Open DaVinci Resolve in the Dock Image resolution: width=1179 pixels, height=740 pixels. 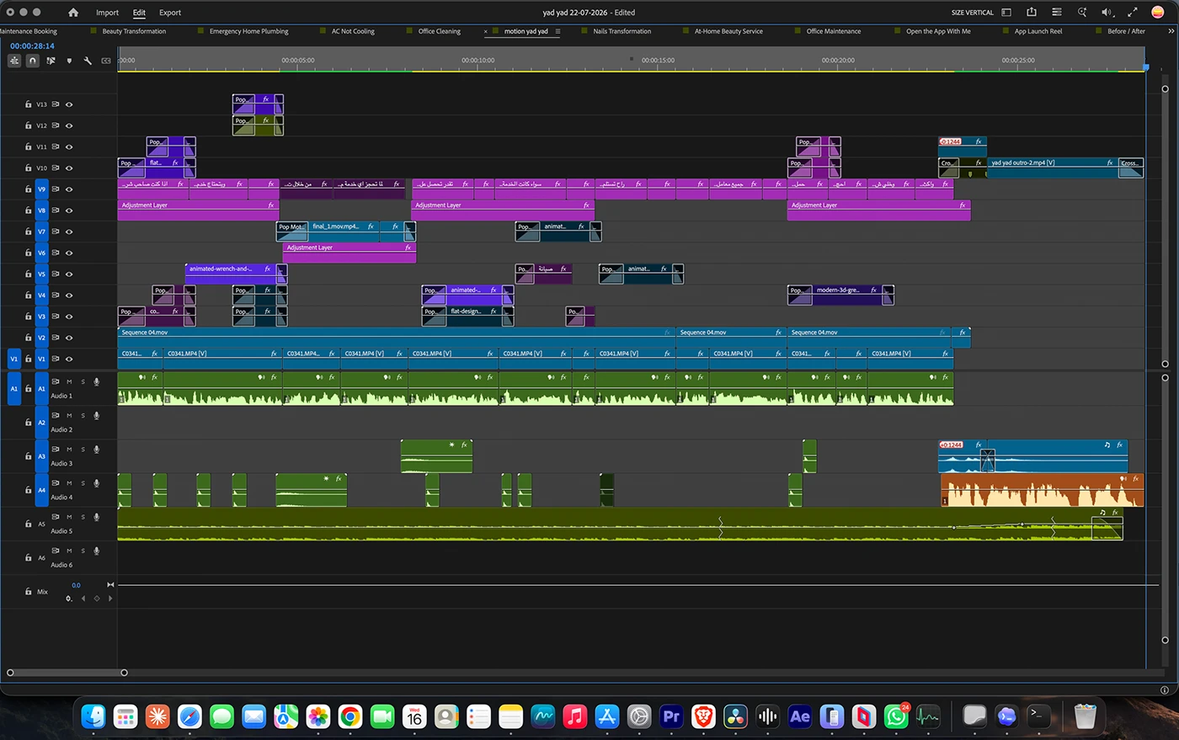click(x=735, y=716)
